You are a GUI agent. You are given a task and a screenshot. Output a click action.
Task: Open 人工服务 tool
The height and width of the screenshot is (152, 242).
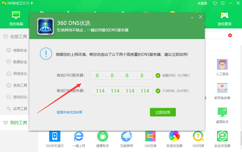point(222,67)
